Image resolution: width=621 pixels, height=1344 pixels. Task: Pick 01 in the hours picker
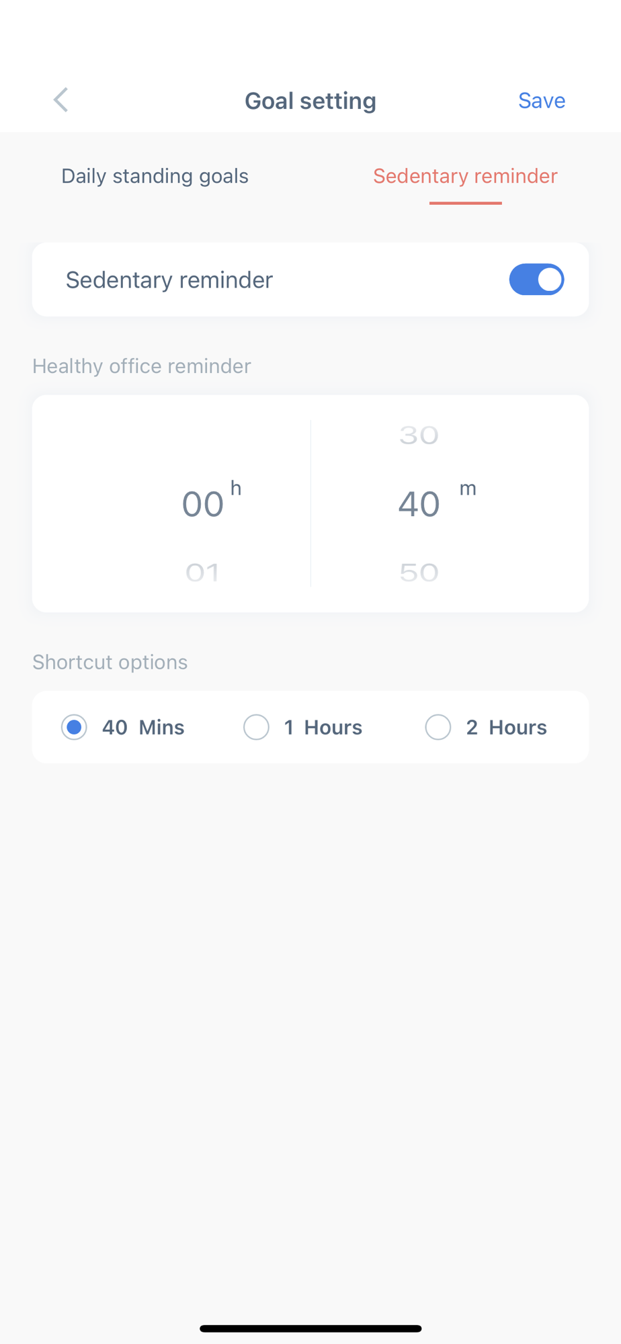202,573
